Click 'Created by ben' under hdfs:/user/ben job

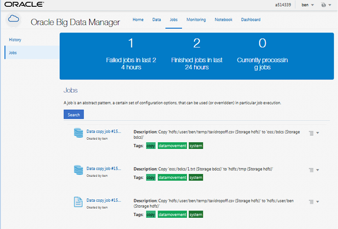pos(97,207)
